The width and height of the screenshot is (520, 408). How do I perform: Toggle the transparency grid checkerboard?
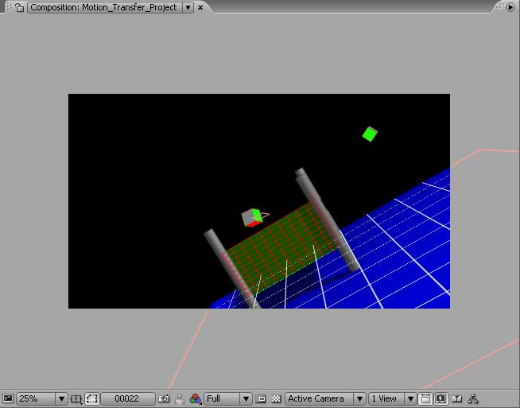pos(276,398)
